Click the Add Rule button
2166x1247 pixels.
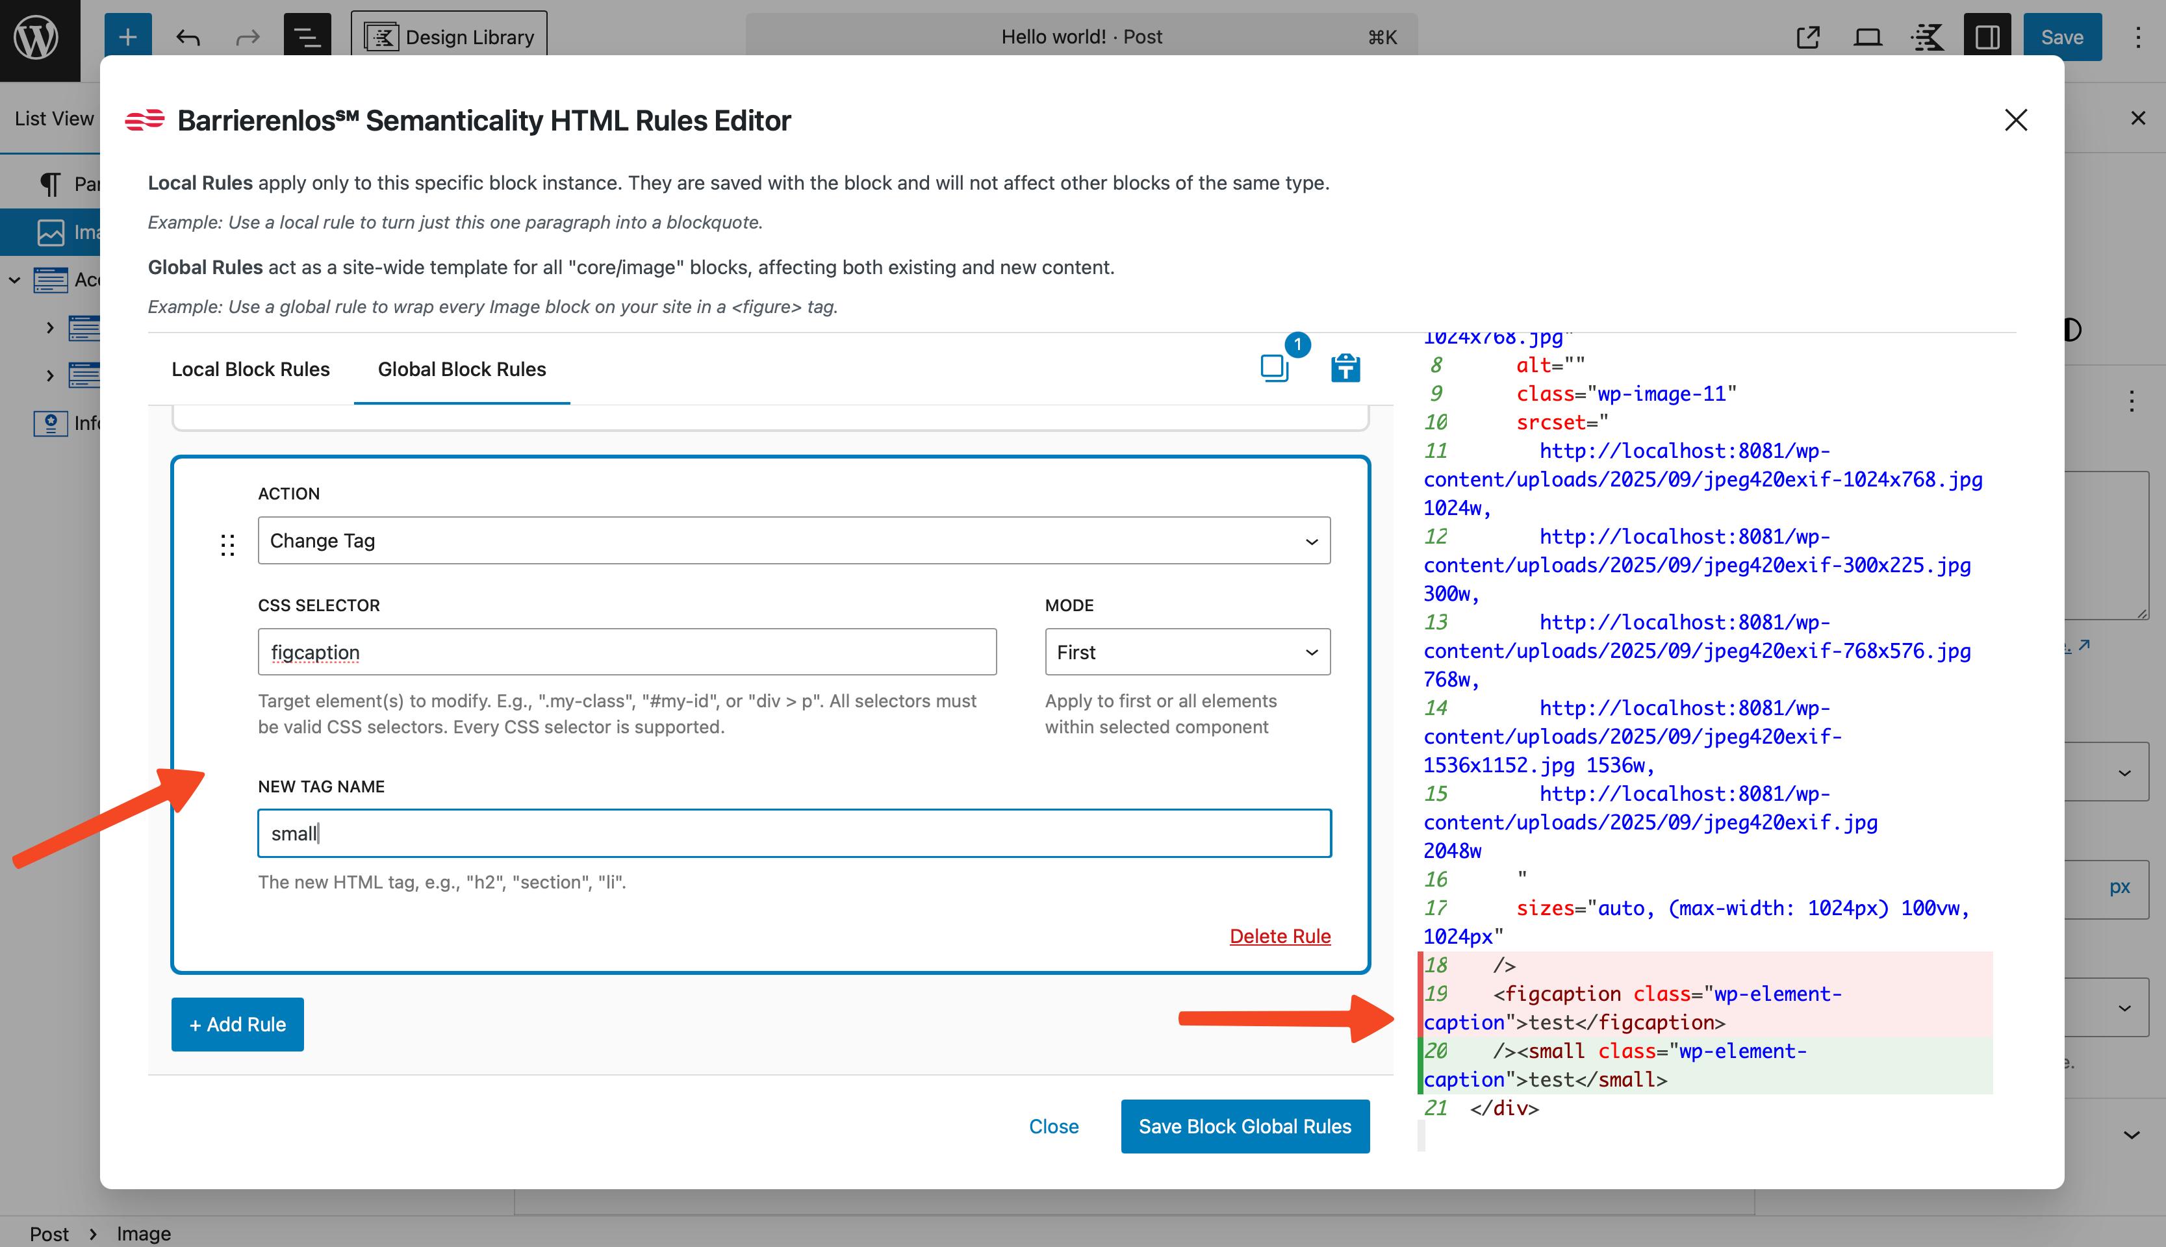pyautogui.click(x=237, y=1024)
